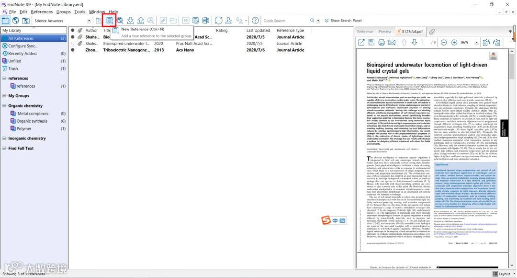The height and width of the screenshot is (278, 517).
Task: Click the Open Link toolbar icon
Action: pos(163,21)
